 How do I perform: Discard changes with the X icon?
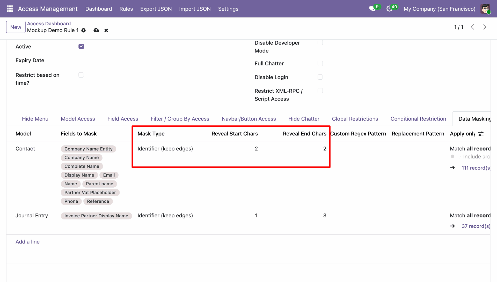(x=106, y=31)
